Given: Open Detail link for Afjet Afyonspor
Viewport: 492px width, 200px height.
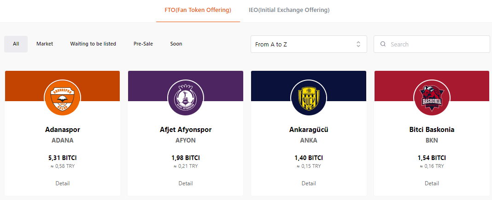Looking at the screenshot, I should click(x=186, y=183).
